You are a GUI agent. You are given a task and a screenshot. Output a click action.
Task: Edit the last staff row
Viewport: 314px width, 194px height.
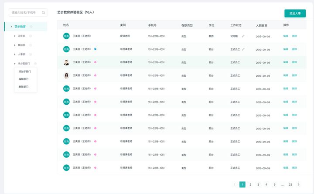click(286, 167)
